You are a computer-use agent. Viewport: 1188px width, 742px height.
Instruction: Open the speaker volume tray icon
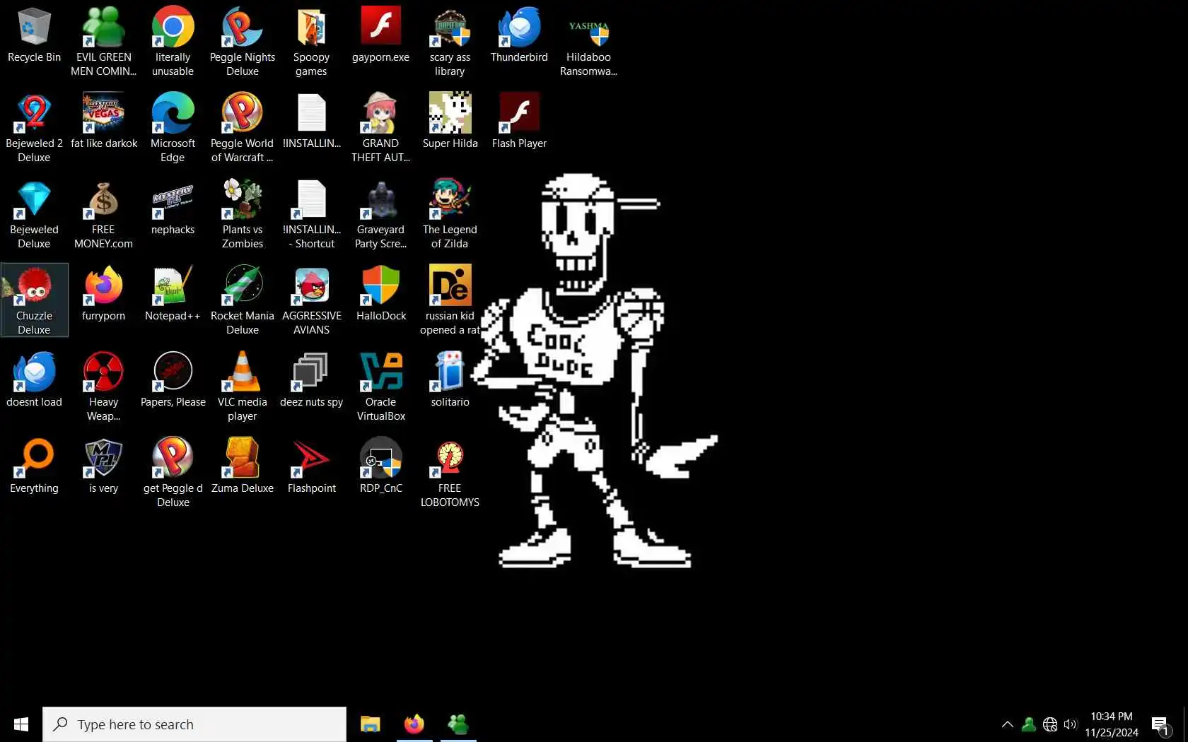pos(1071,724)
